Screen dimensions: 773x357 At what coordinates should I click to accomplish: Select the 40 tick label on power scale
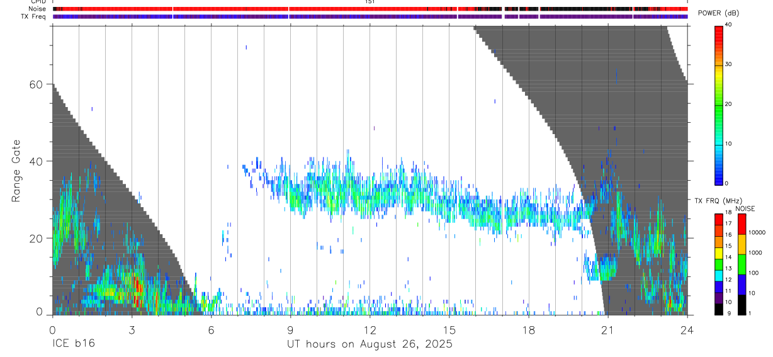(x=729, y=25)
